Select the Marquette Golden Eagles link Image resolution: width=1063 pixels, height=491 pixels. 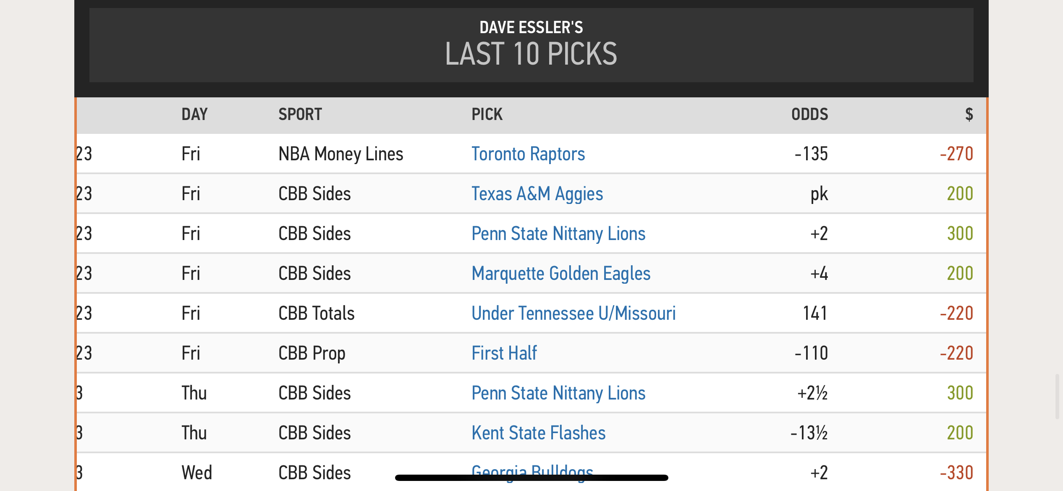tap(560, 274)
